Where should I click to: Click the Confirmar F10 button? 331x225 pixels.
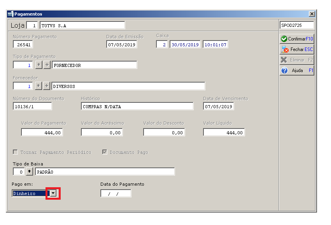coord(297,39)
